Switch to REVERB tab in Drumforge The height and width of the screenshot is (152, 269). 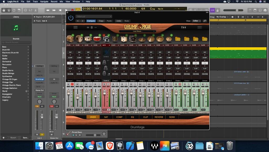(159, 117)
